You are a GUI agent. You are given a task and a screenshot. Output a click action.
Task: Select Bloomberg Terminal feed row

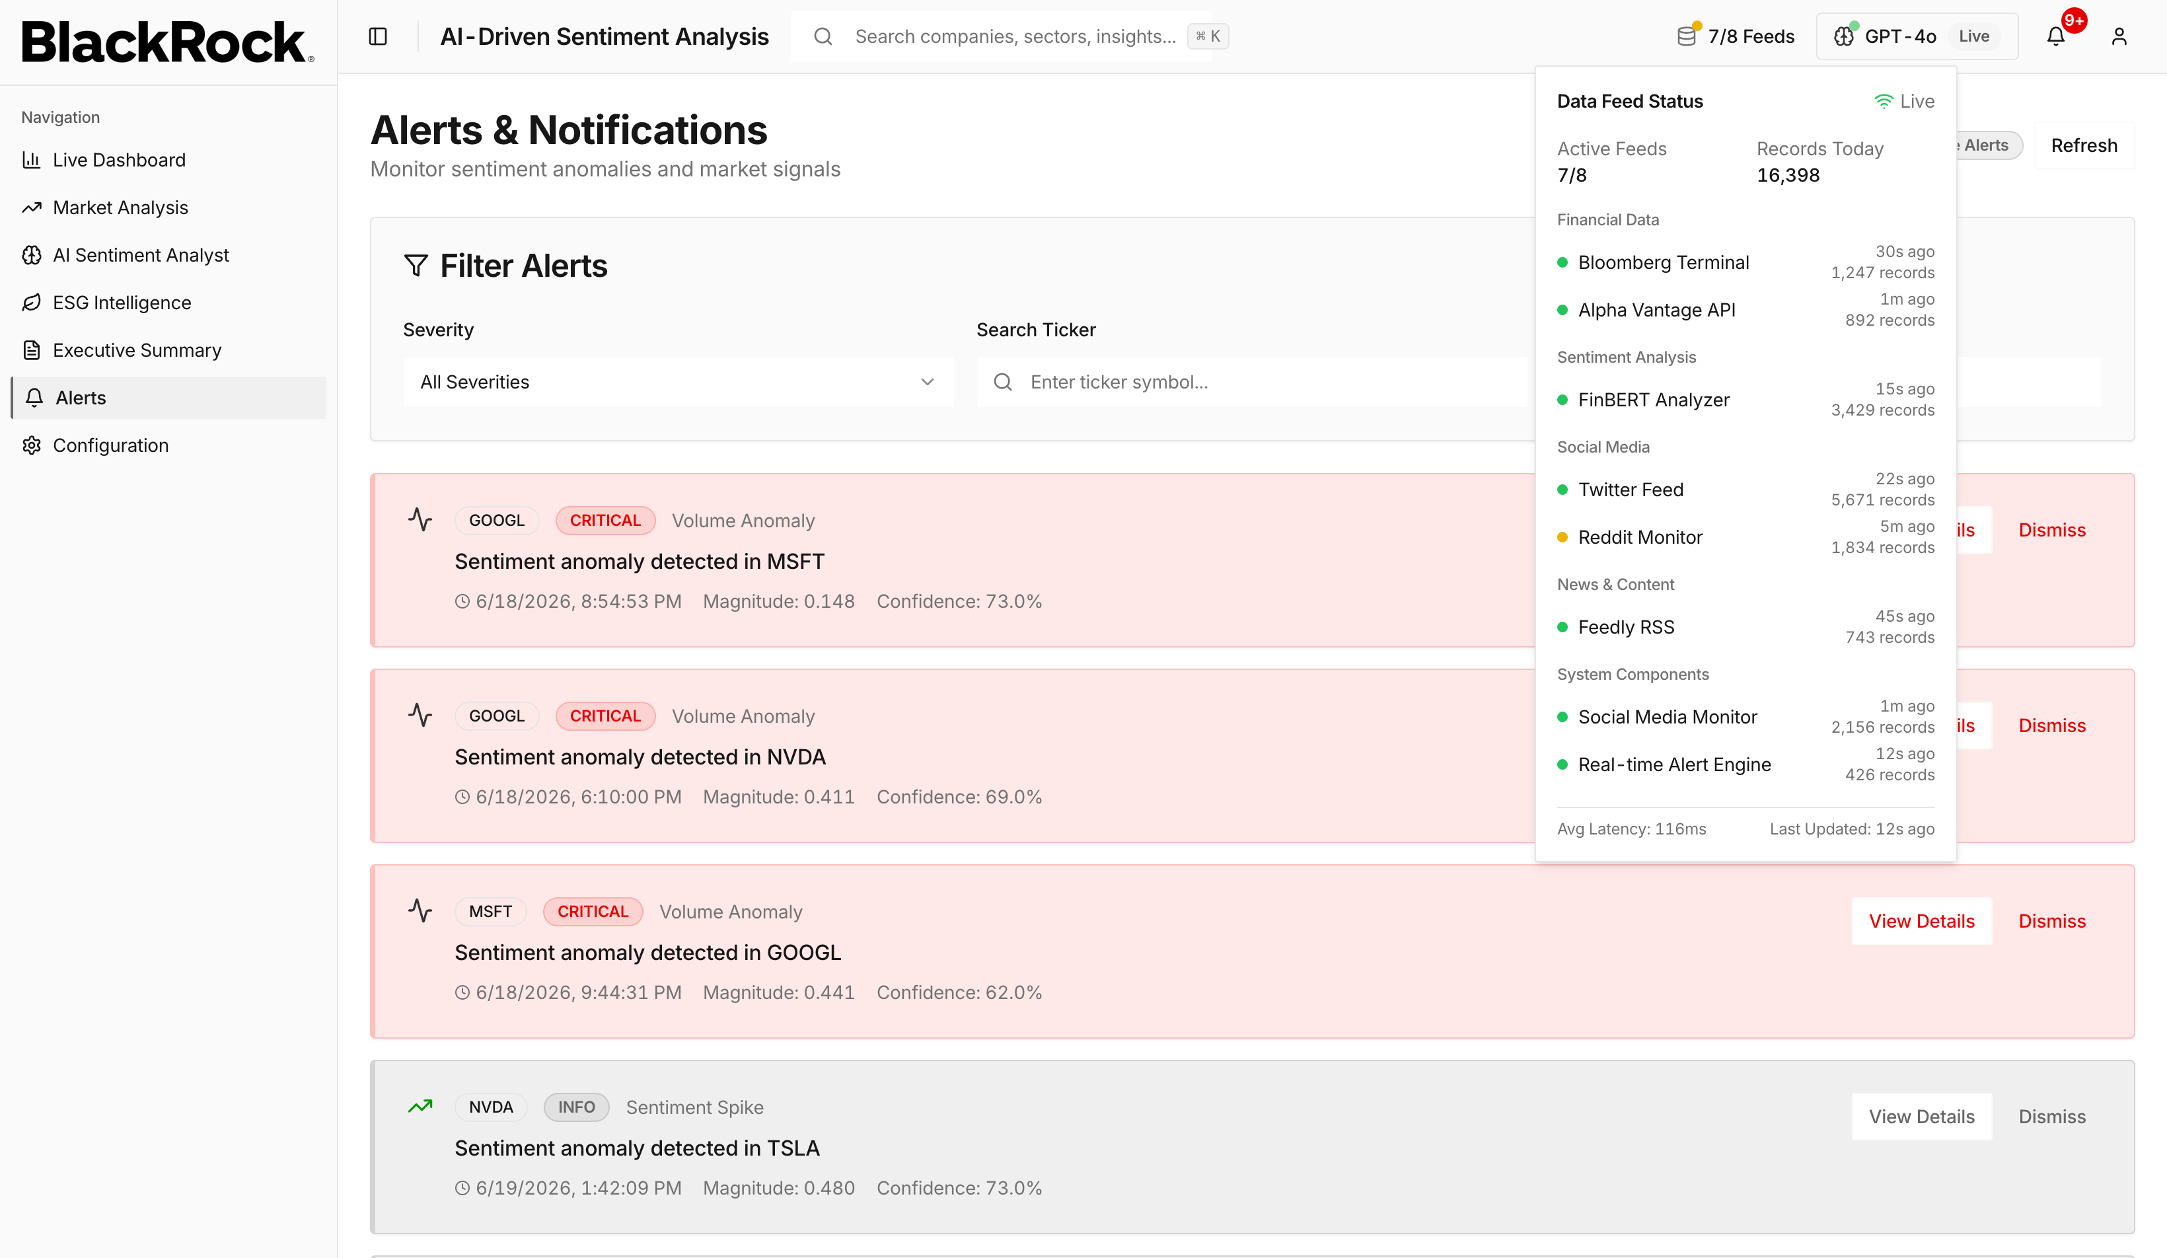click(1745, 262)
